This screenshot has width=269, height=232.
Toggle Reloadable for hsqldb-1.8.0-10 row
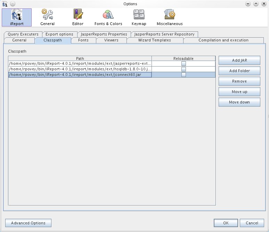184,69
